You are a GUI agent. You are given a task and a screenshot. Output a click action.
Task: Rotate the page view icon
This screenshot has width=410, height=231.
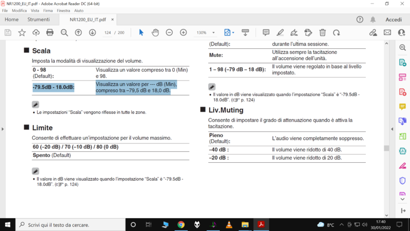click(x=336, y=32)
